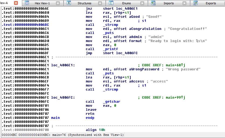Screen dimensions: 225x138
Task: Open the Imports tab
Action: [168, 3]
